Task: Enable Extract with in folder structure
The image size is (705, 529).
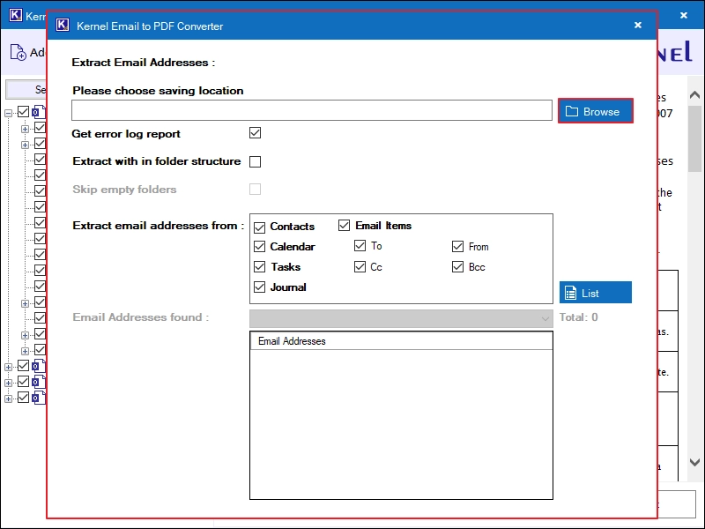Action: pos(255,161)
